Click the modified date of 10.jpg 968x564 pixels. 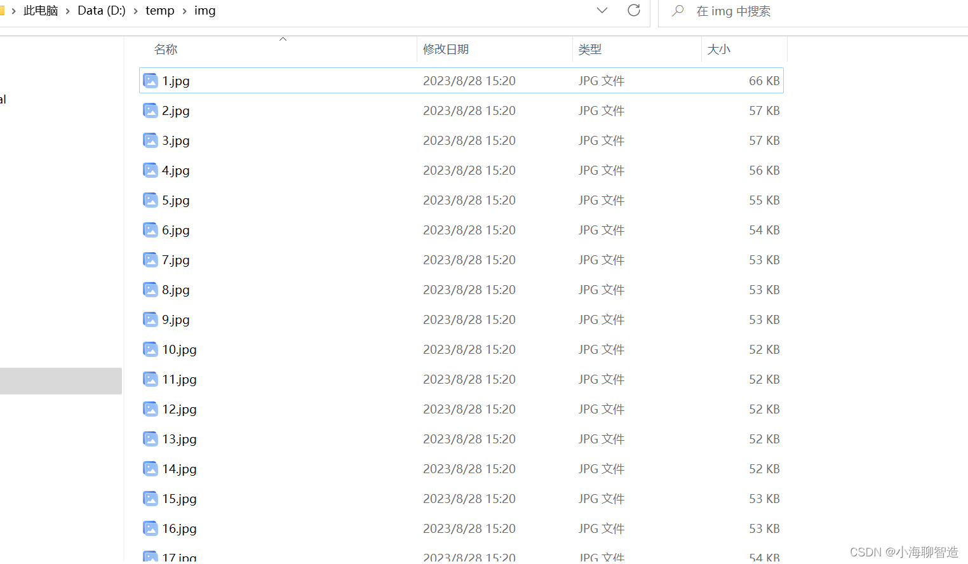click(x=469, y=349)
